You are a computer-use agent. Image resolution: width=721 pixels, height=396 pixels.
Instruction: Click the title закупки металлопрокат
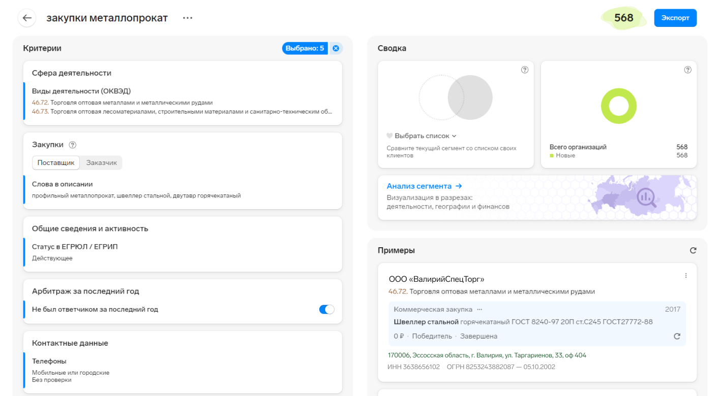pyautogui.click(x=107, y=18)
